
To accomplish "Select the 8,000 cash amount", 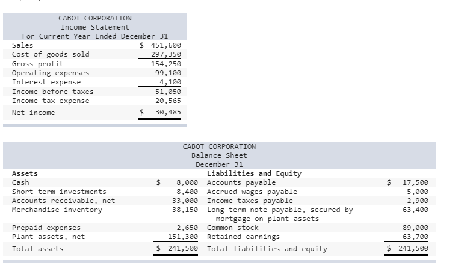I will [187, 182].
